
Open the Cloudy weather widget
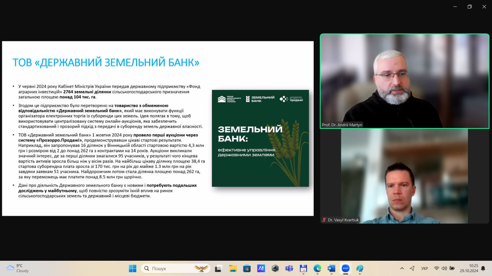point(18,268)
